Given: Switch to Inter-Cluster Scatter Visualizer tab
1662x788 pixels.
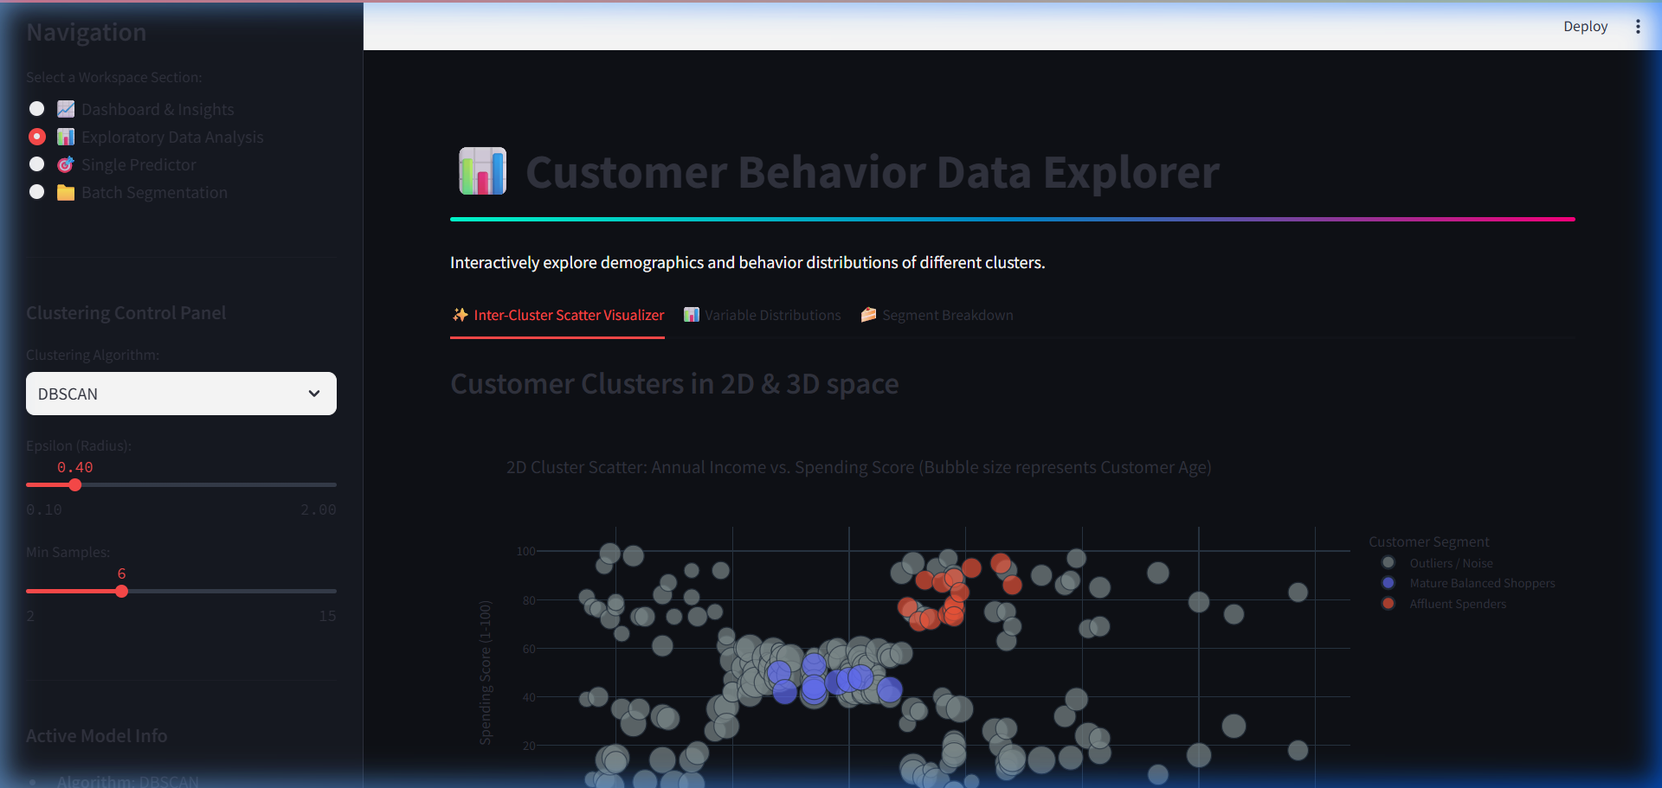Looking at the screenshot, I should (557, 315).
